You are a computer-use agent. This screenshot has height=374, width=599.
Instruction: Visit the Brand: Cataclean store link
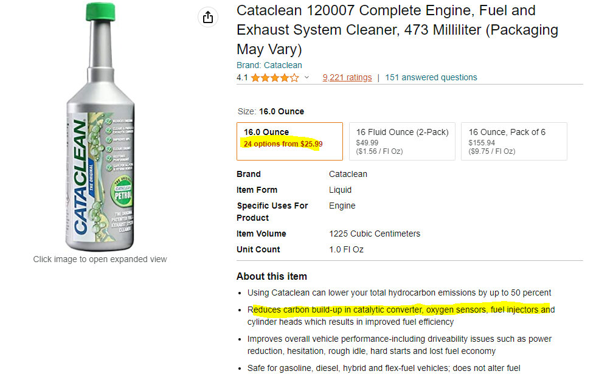pos(269,65)
